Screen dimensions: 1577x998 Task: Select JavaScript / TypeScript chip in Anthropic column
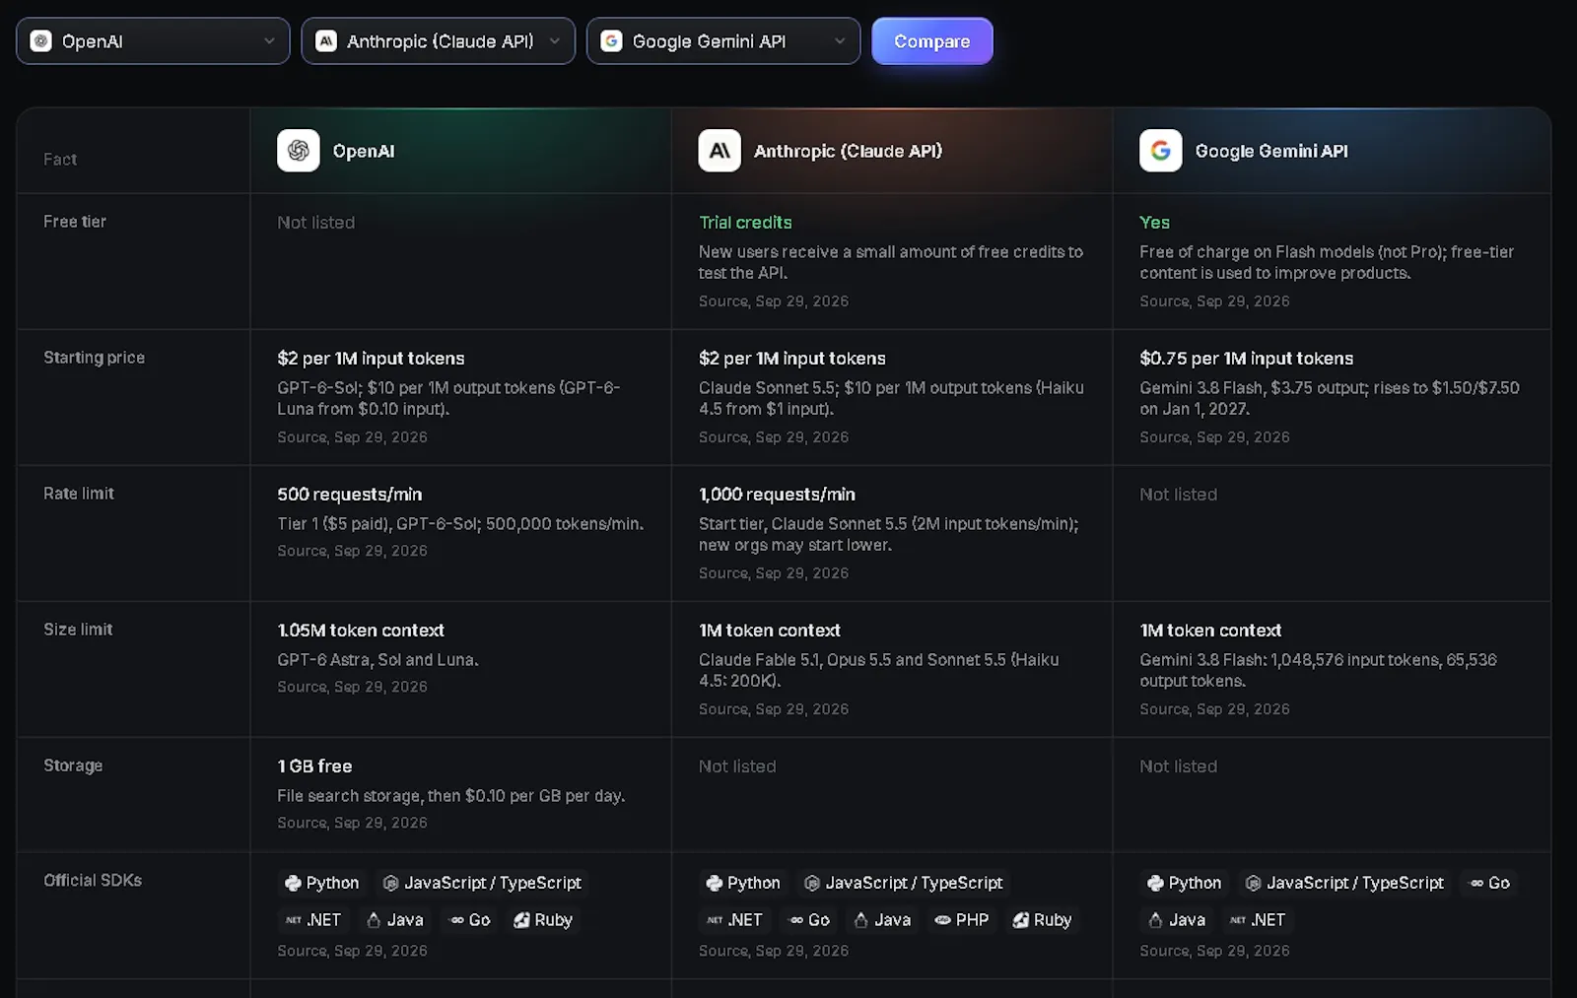[x=904, y=883]
